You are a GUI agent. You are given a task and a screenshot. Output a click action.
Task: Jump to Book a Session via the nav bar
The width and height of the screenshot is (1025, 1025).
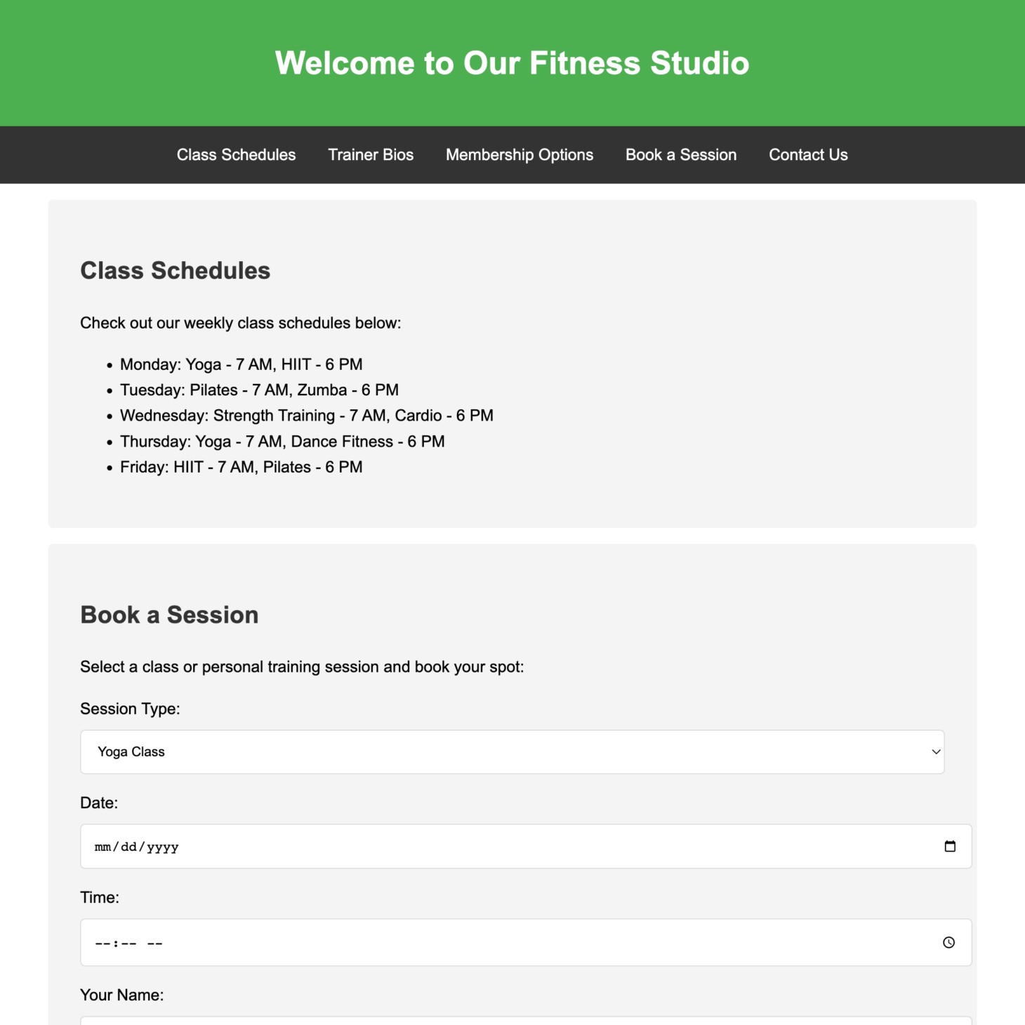tap(681, 155)
